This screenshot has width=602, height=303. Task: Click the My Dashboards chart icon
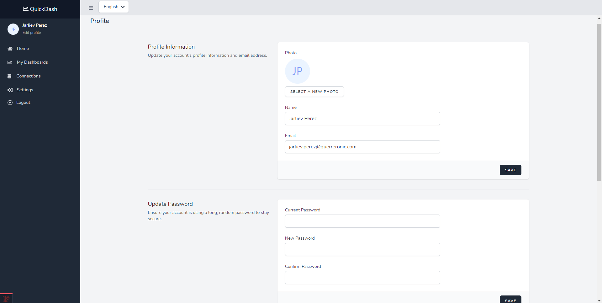tap(10, 62)
